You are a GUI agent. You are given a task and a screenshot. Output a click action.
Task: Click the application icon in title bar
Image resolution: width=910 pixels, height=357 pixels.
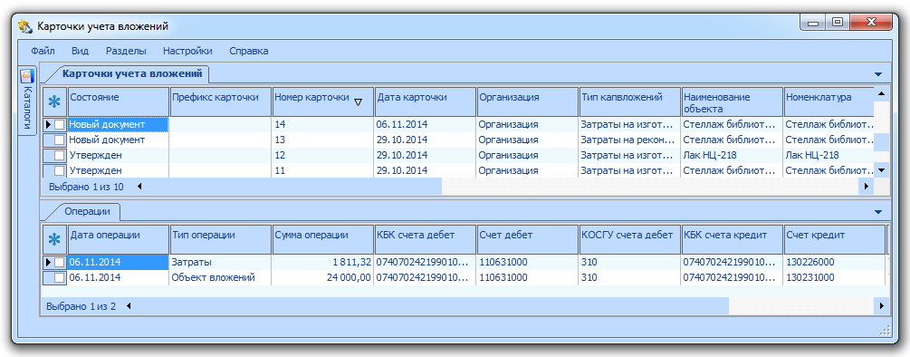click(x=25, y=25)
